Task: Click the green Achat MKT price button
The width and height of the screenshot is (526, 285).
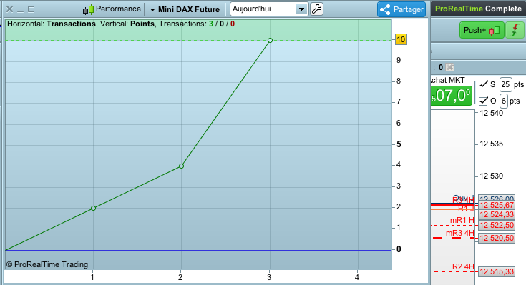Action: (452, 96)
